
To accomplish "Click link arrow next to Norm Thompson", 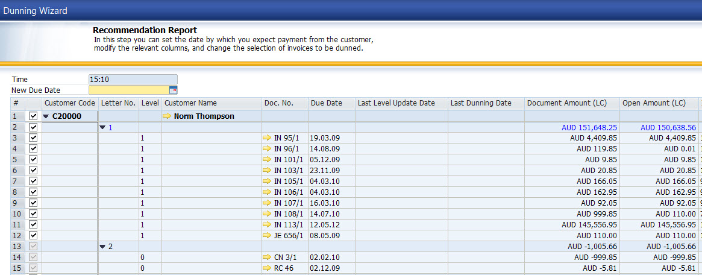I will click(167, 116).
